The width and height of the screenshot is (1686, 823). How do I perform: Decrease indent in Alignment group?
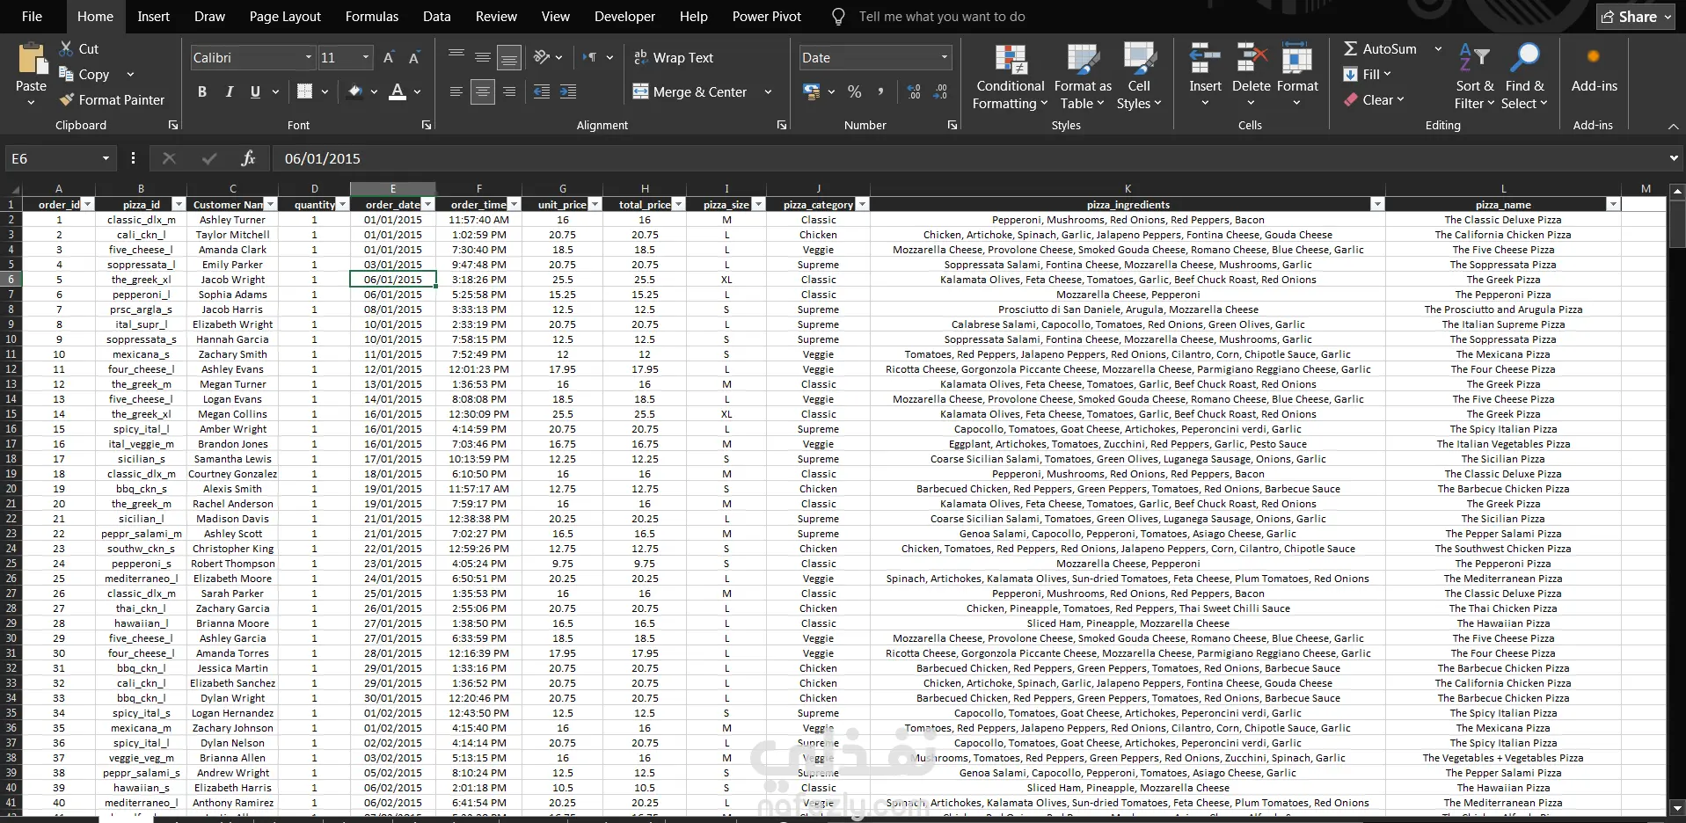pyautogui.click(x=542, y=91)
